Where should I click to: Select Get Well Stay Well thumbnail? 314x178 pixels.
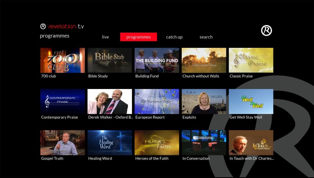point(251,101)
